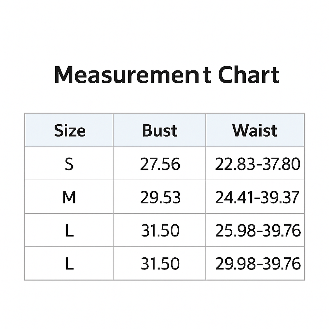The height and width of the screenshot is (329, 329).
Task: Select L cell in the 29.98-39.76 waist row
Action: pos(69,264)
